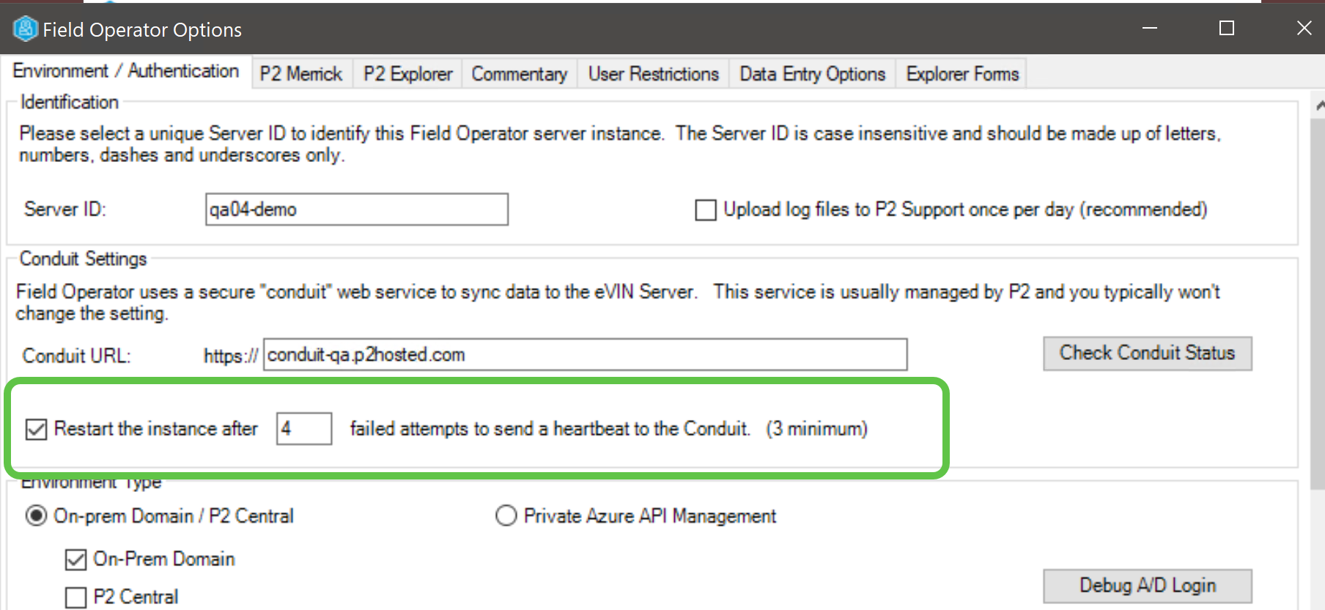Close the Field Operator Options dialog
The height and width of the screenshot is (610, 1325).
click(x=1304, y=29)
